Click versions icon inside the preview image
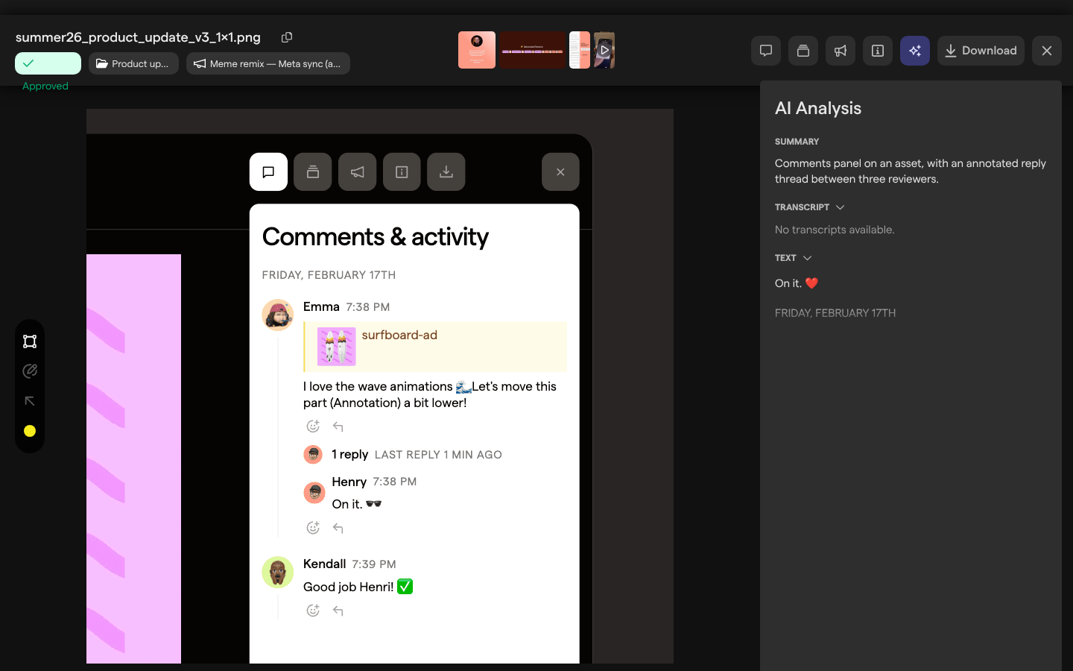The image size is (1073, 671). point(313,172)
